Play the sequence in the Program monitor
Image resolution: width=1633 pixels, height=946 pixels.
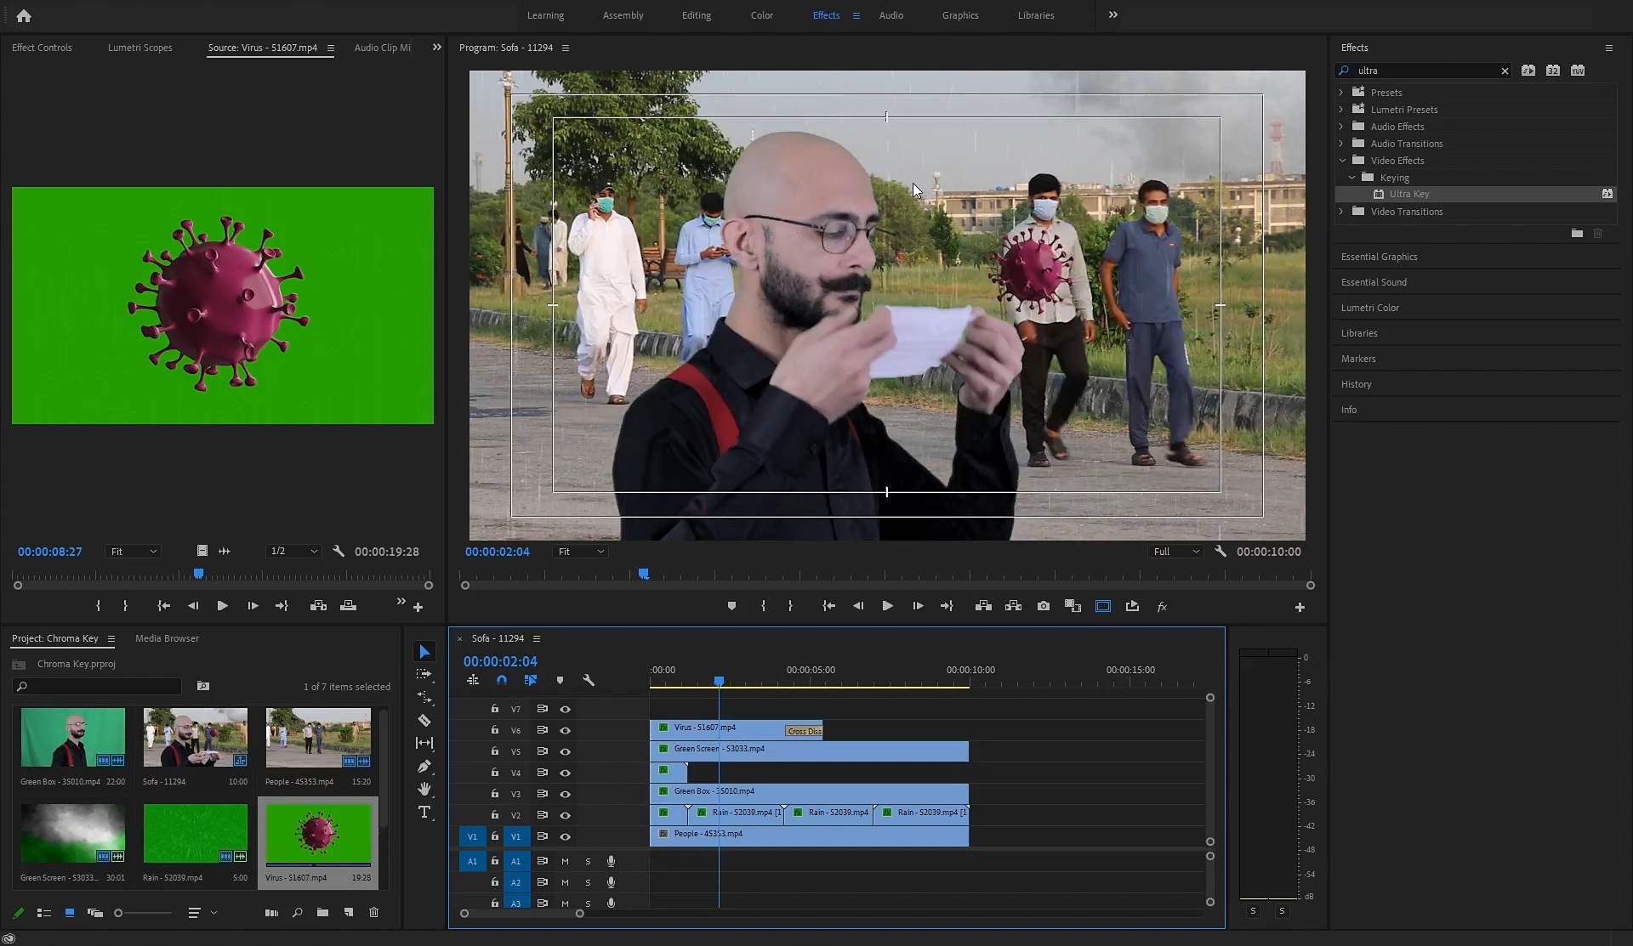pos(887,606)
